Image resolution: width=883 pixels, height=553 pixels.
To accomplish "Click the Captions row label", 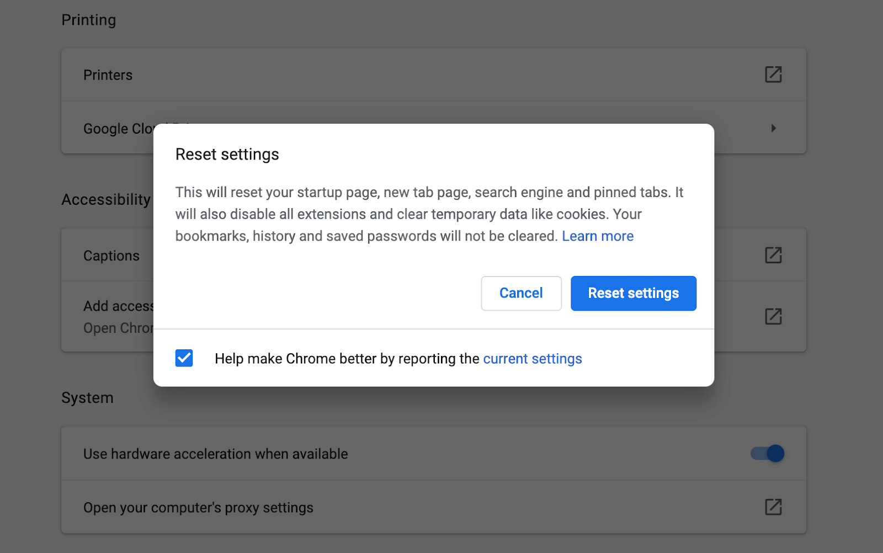I will click(x=111, y=256).
